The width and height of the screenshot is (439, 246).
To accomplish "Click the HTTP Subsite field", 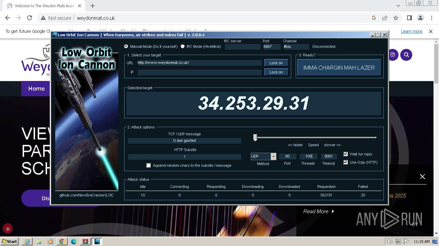I will [x=185, y=156].
